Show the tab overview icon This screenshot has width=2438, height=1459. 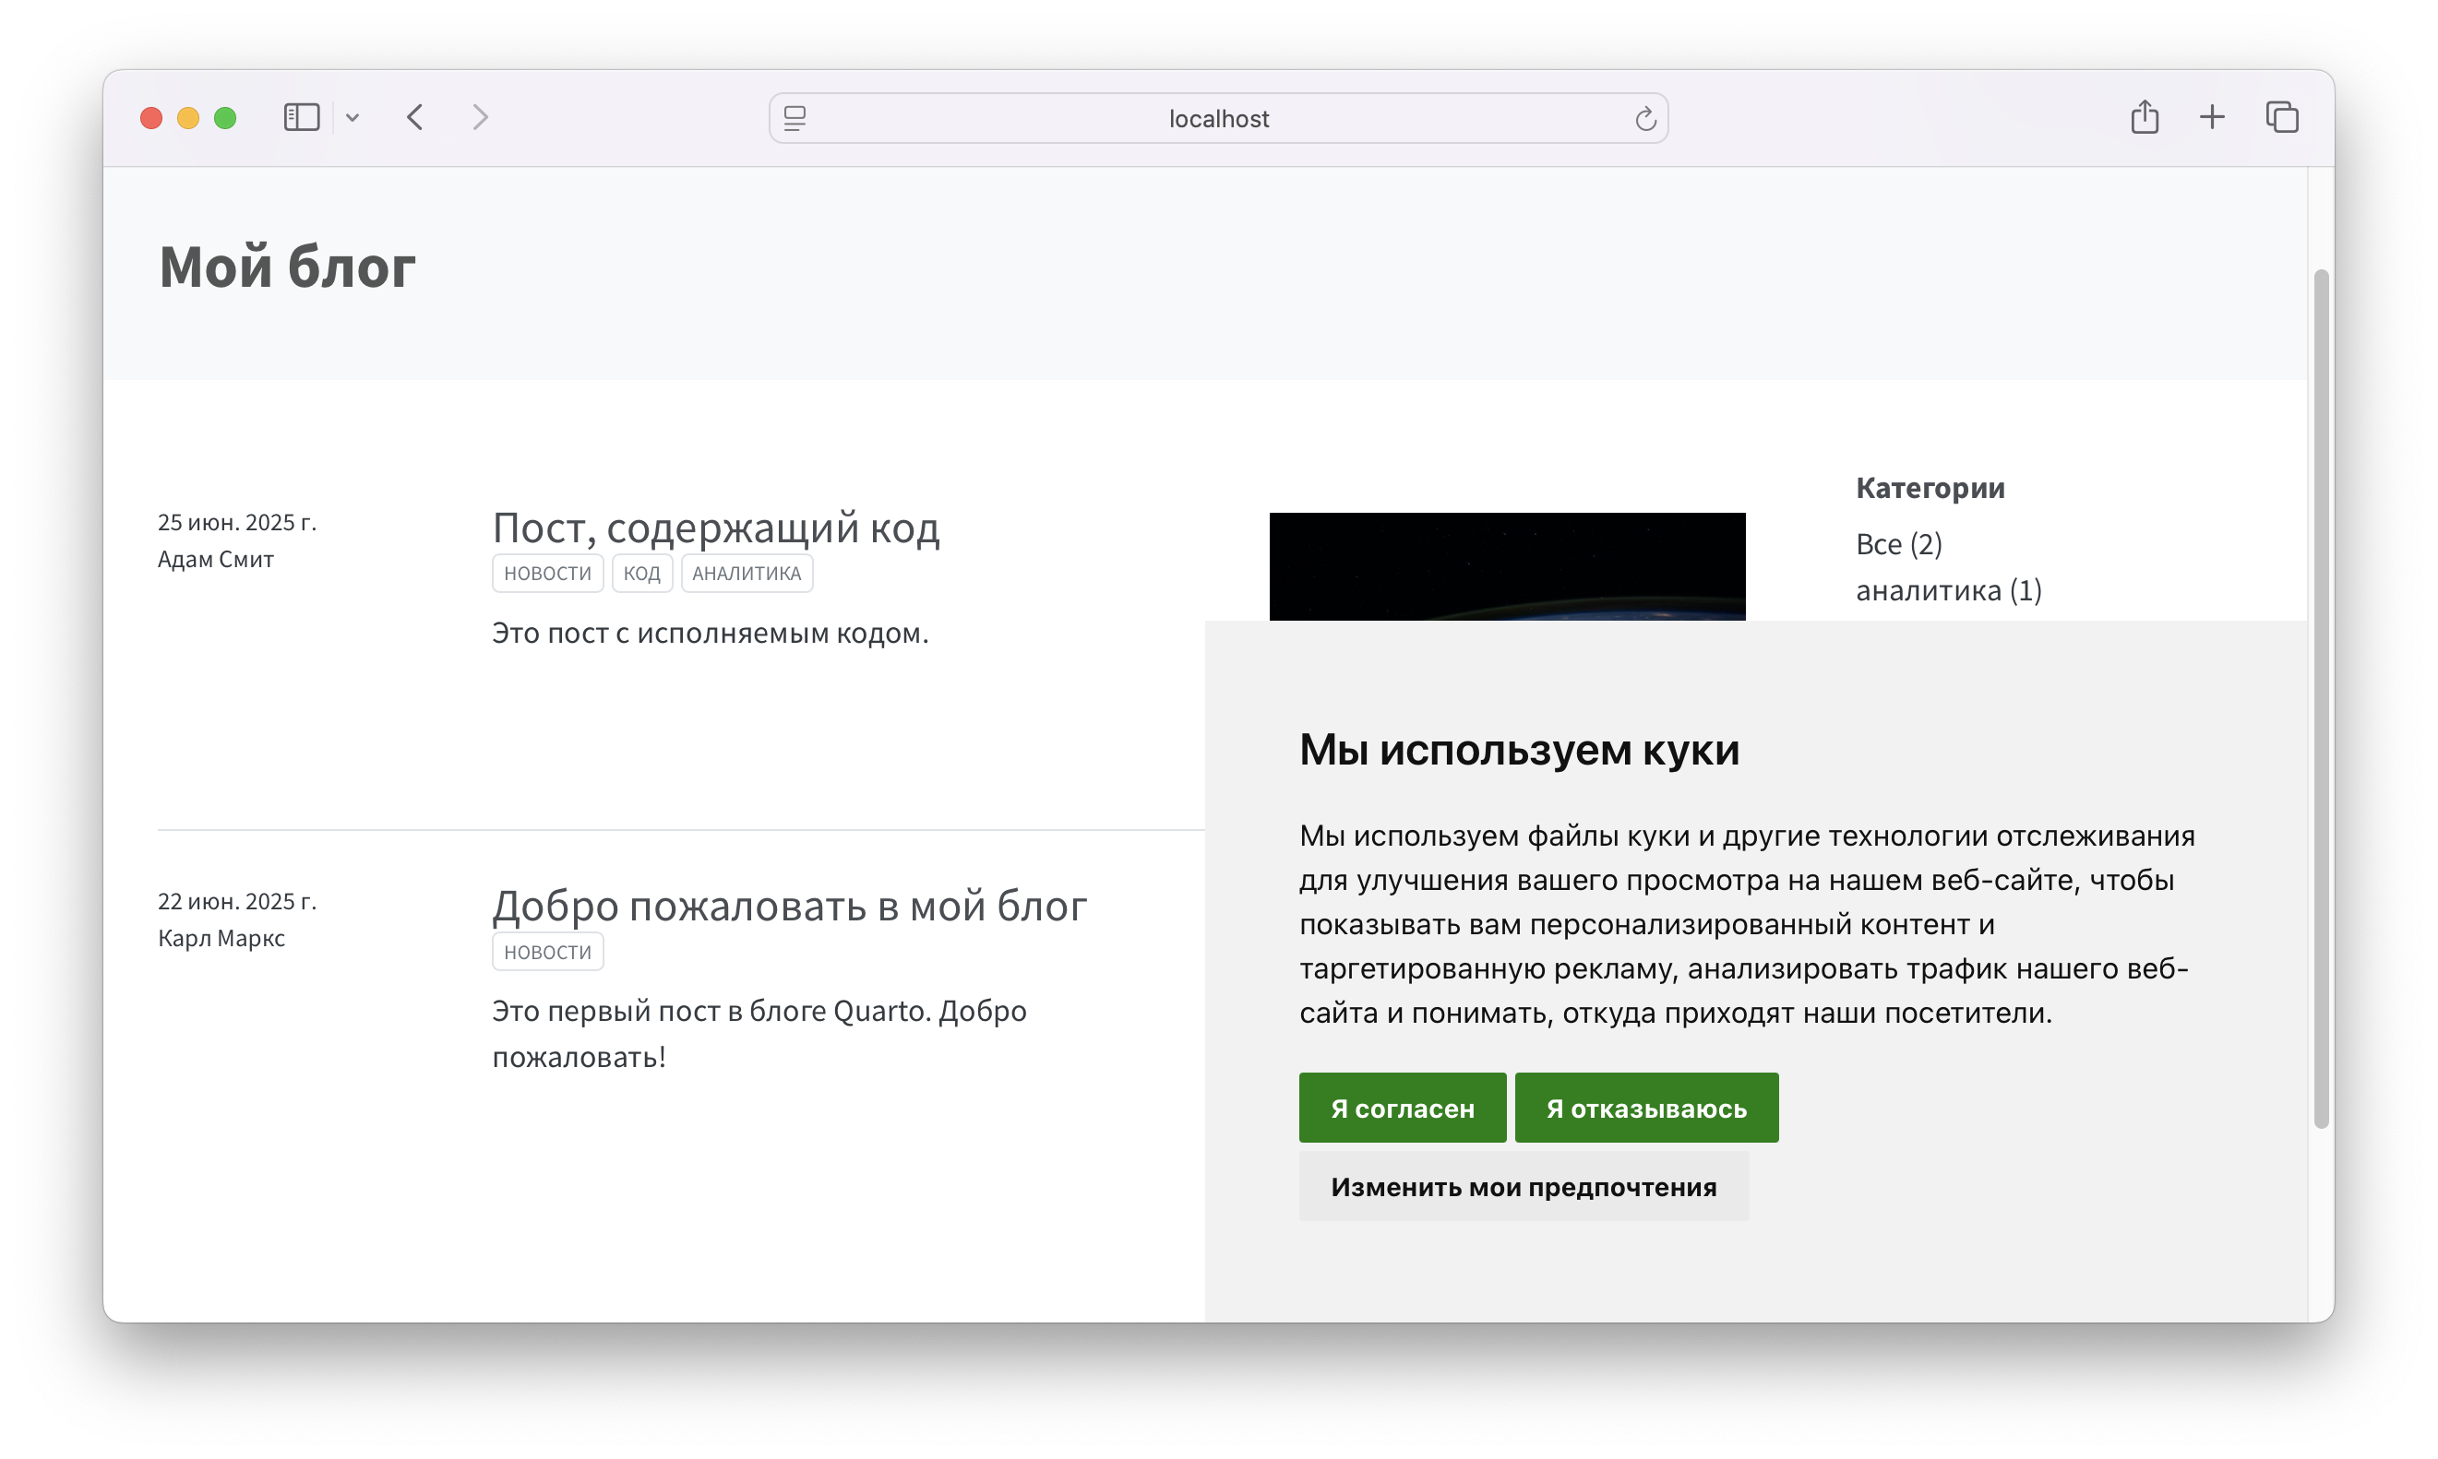point(2282,117)
